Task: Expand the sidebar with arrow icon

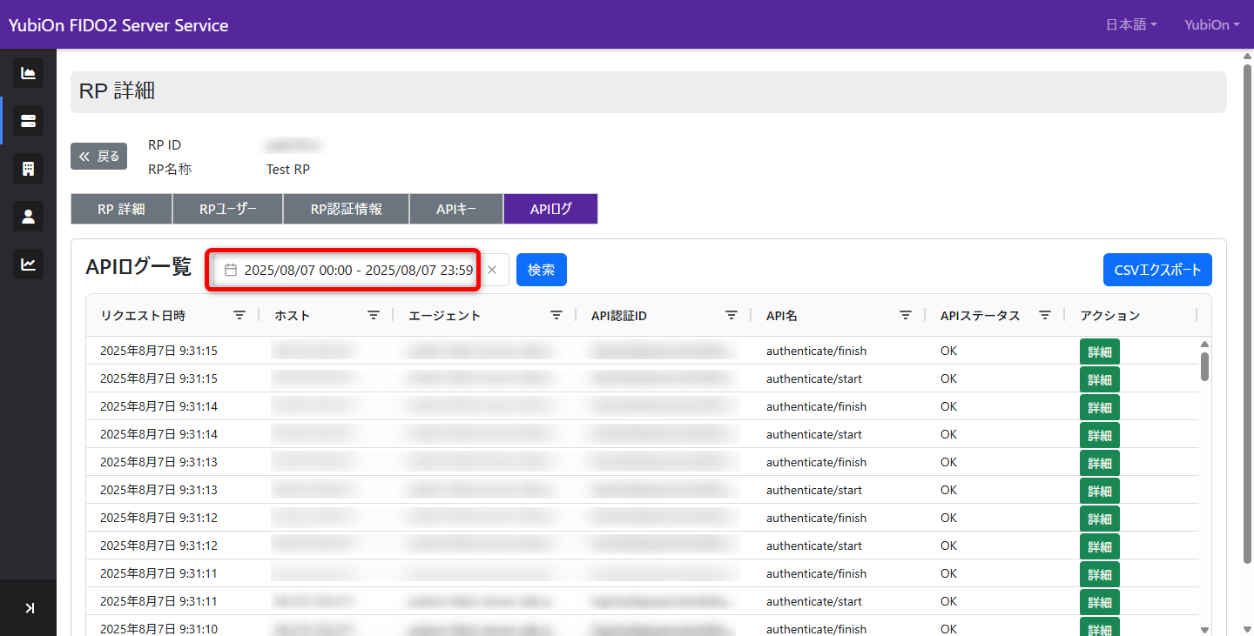Action: click(x=30, y=608)
